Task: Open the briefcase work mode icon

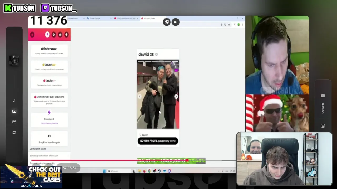Action: tap(60, 35)
